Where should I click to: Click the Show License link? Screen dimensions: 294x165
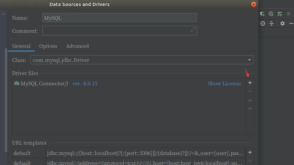[x=224, y=84]
